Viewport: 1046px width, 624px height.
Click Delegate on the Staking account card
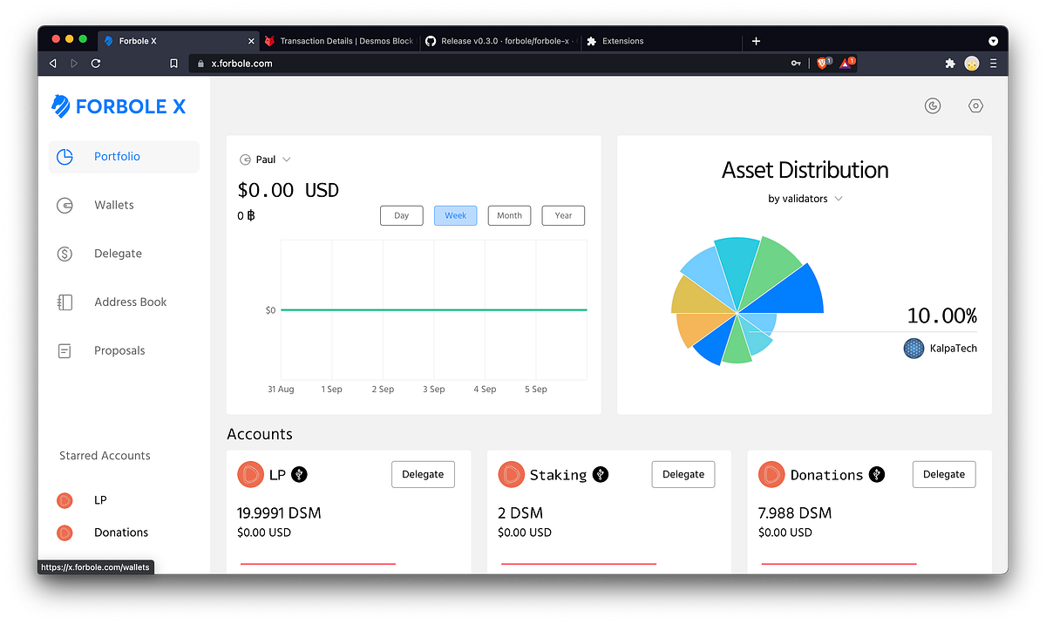(x=683, y=474)
